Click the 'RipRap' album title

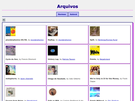point(51,40)
